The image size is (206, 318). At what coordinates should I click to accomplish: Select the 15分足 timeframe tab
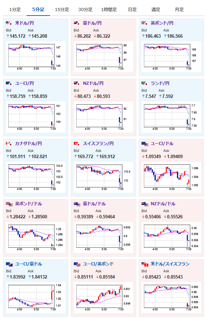(62, 10)
